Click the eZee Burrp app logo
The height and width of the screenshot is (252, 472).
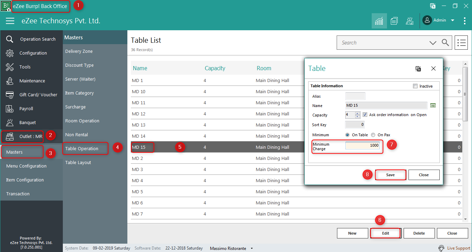pos(6,6)
